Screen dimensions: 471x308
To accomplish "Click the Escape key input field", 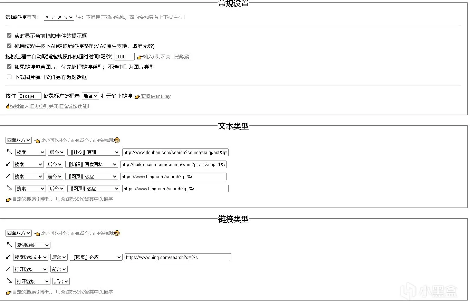I will (30, 96).
